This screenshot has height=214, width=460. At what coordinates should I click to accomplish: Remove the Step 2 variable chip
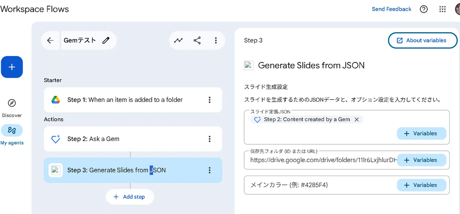[x=356, y=119]
